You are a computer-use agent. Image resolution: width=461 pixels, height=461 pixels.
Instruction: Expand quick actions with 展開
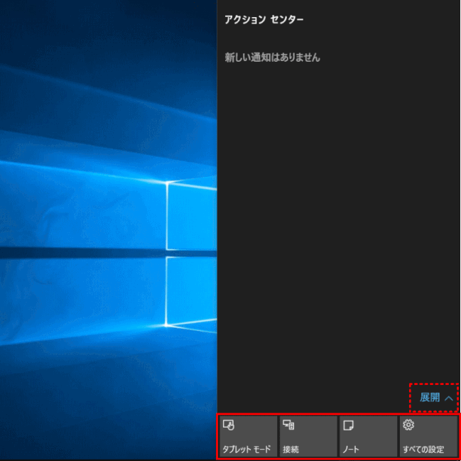click(x=436, y=398)
